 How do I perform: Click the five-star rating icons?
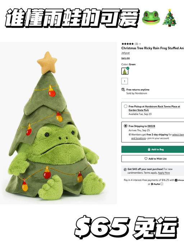tap(128, 44)
